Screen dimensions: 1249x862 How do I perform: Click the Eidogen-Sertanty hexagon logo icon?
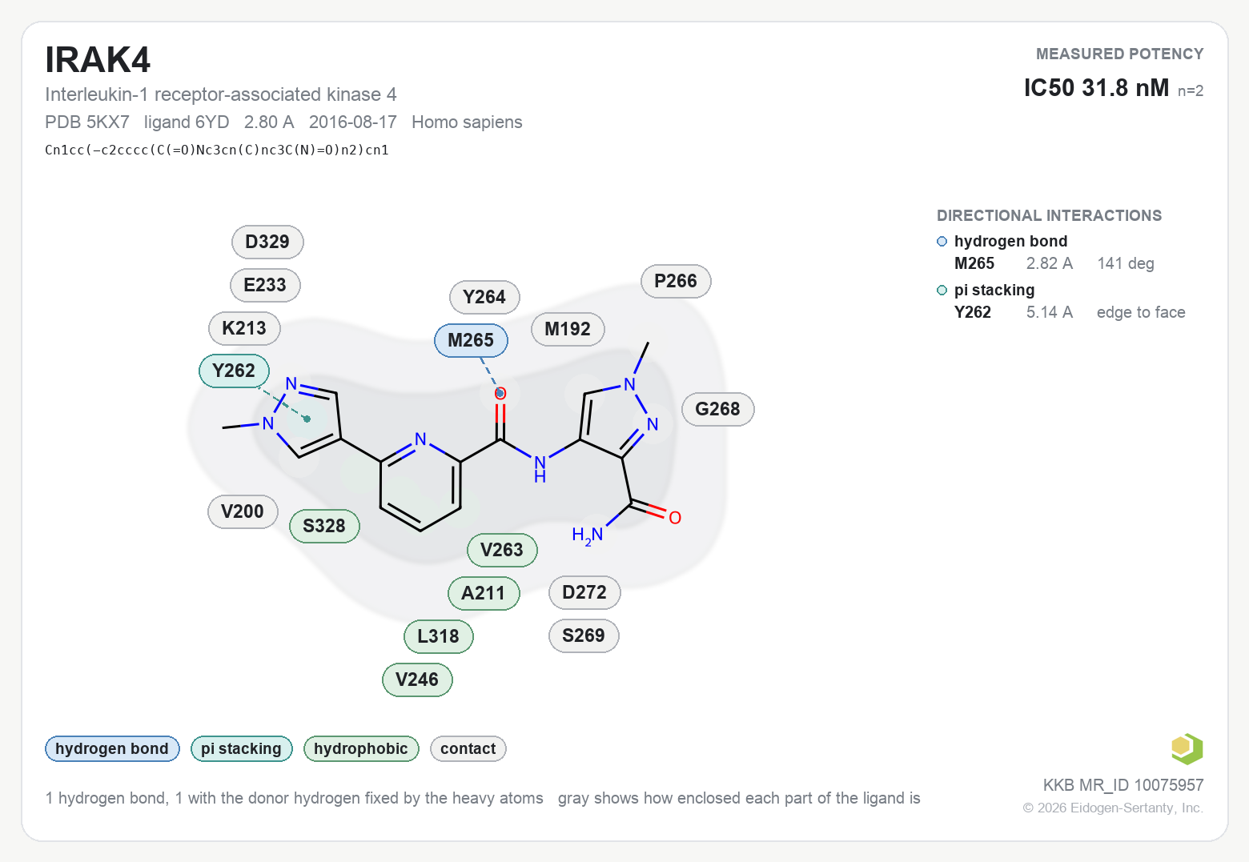coord(1187,749)
